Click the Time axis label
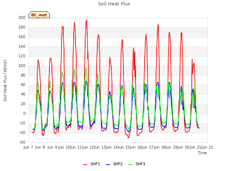The image size is (229, 171). pos(203,153)
